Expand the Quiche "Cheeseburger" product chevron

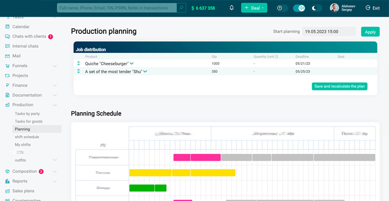(132, 63)
